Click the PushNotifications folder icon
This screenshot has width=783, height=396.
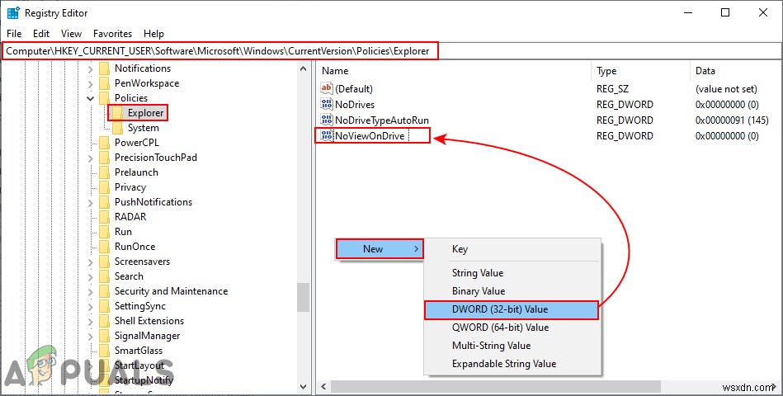tap(104, 202)
